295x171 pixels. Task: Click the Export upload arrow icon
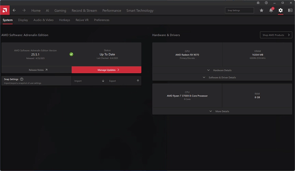(x=138, y=81)
